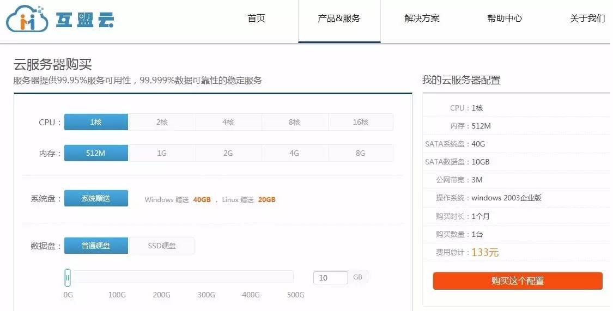Open the 关于我们 page
This screenshot has height=311, width=613.
587,19
